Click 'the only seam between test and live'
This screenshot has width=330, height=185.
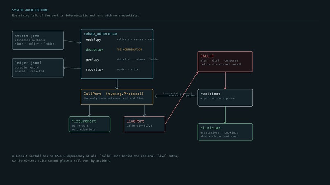tap(113, 98)
